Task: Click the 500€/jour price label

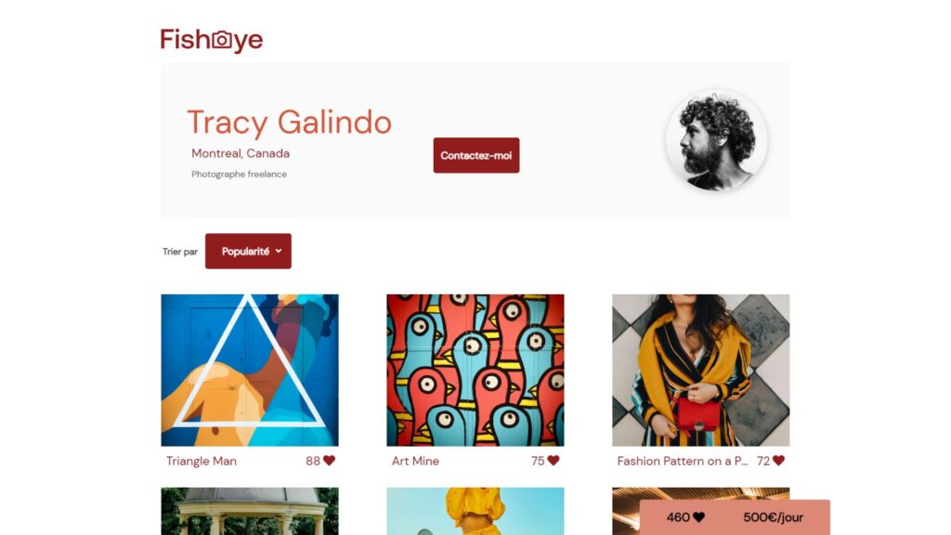Action: tap(774, 517)
